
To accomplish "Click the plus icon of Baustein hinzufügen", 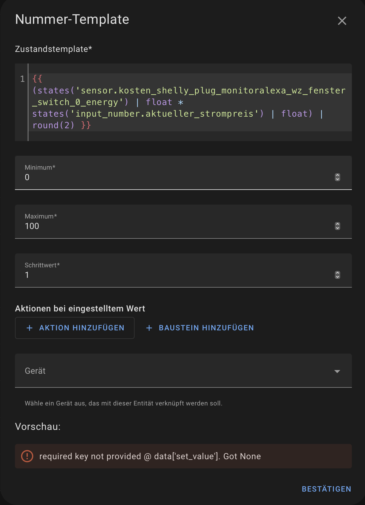I will [x=149, y=328].
